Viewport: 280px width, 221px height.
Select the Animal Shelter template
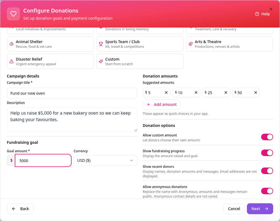tap(50, 44)
